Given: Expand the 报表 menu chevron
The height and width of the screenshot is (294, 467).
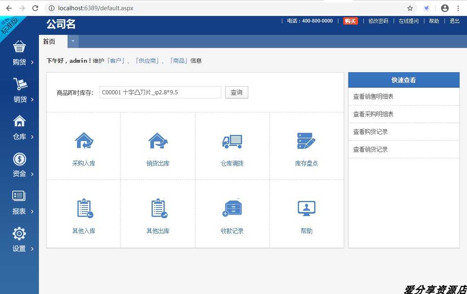Looking at the screenshot, I should [32, 212].
